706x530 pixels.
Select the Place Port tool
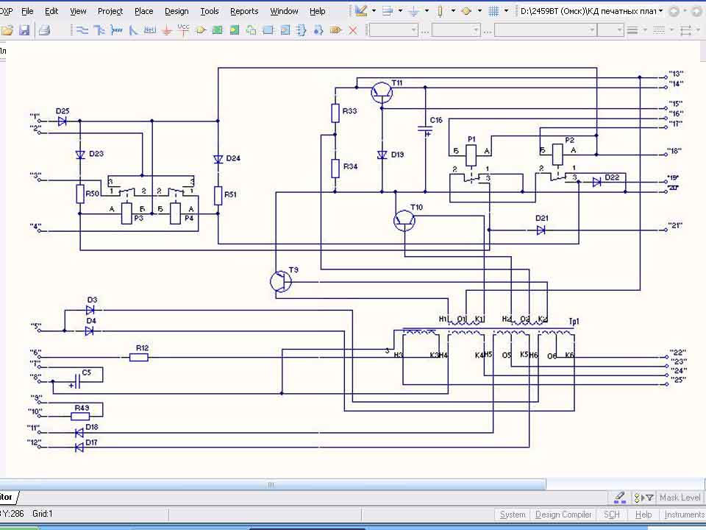pos(336,30)
